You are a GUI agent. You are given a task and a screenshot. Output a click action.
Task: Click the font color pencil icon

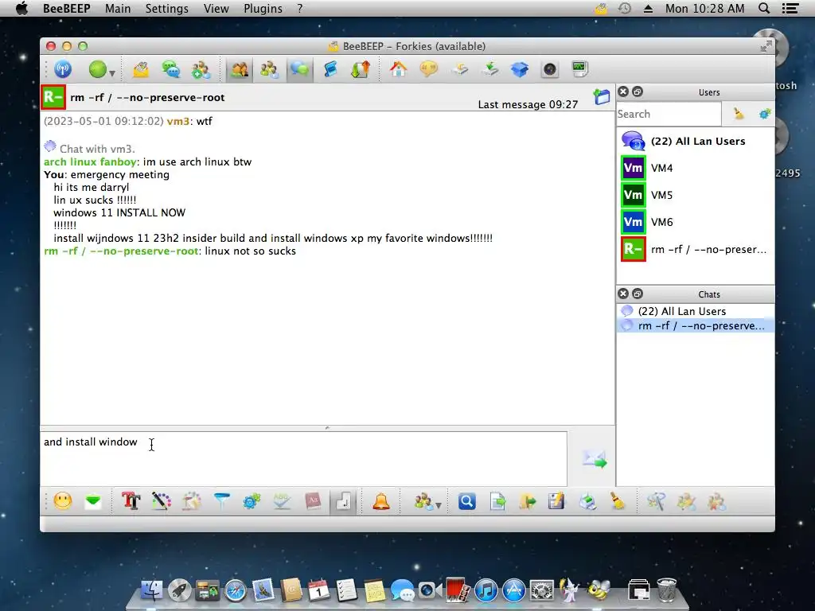click(x=161, y=501)
